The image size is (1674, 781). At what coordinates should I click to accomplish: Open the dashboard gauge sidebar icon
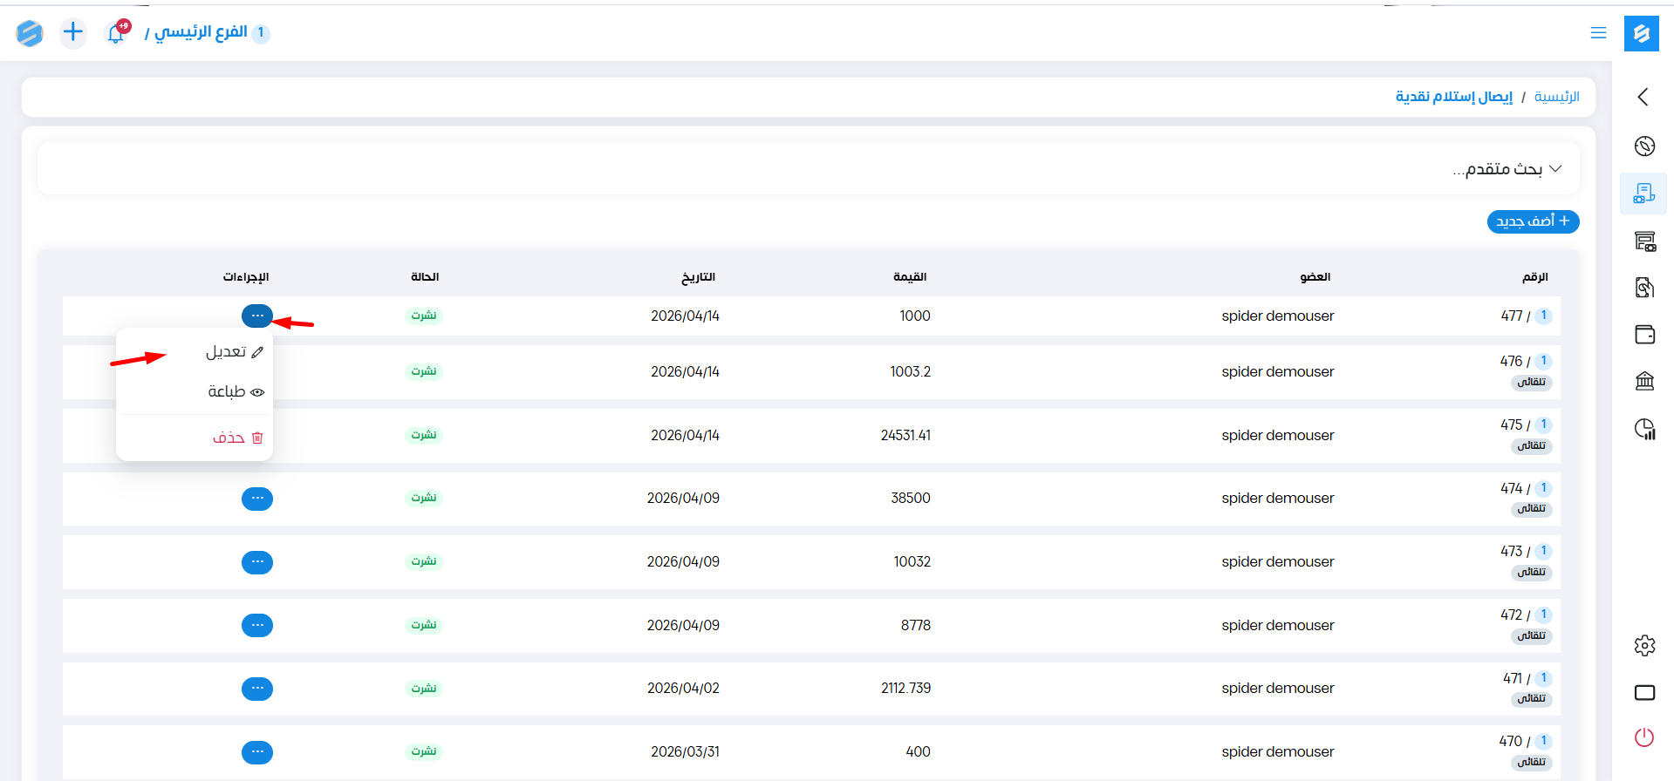click(1644, 146)
